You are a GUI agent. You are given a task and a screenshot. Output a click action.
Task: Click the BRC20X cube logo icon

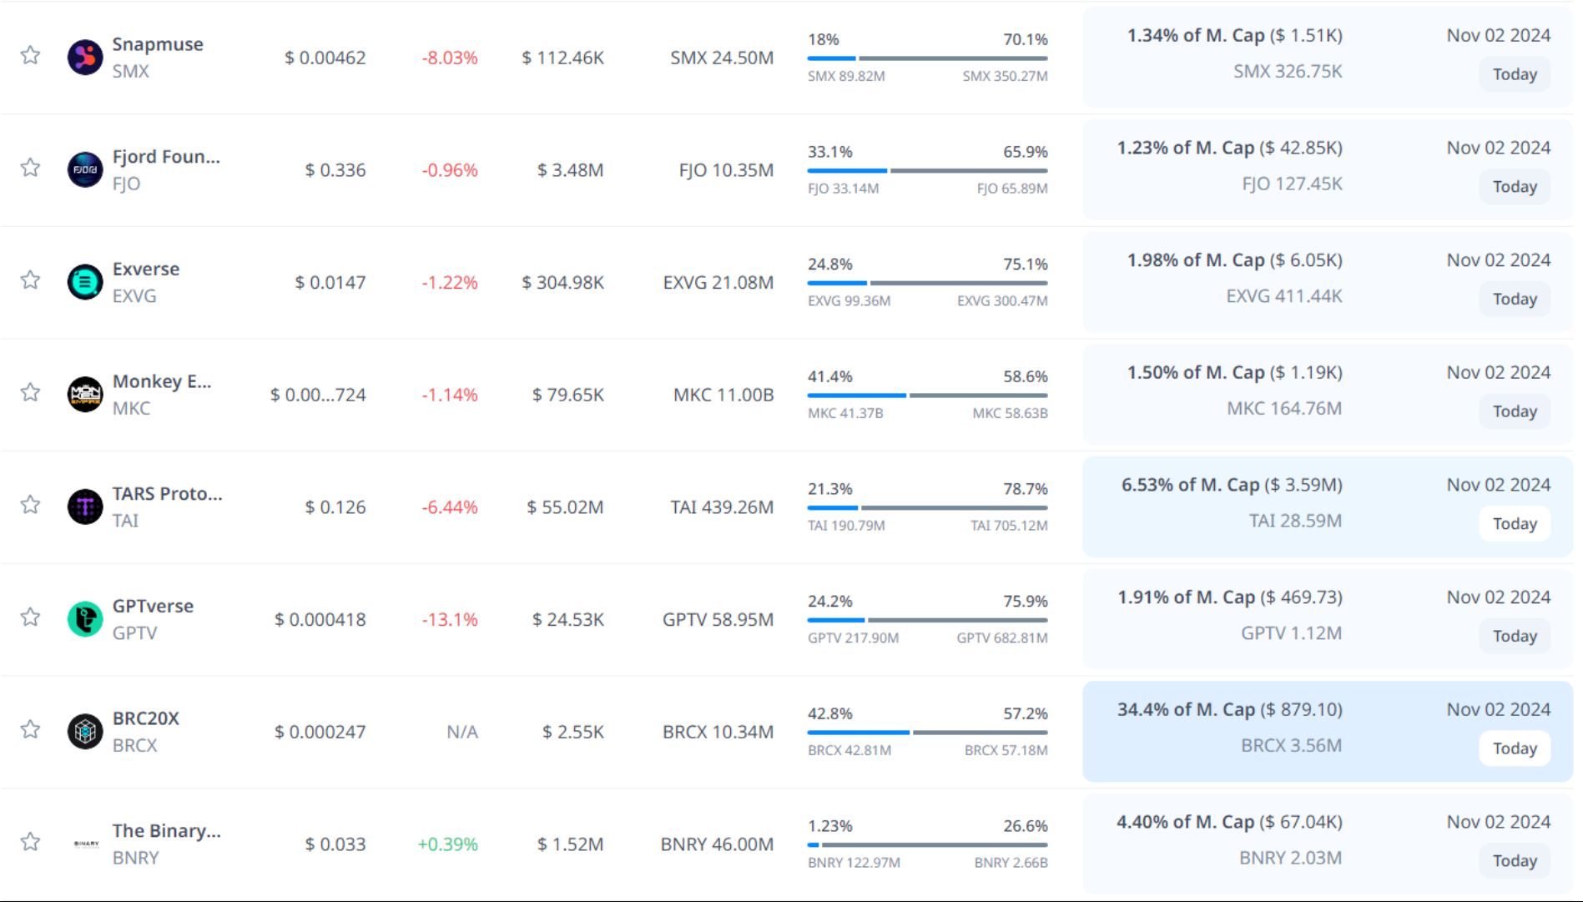pyautogui.click(x=85, y=732)
